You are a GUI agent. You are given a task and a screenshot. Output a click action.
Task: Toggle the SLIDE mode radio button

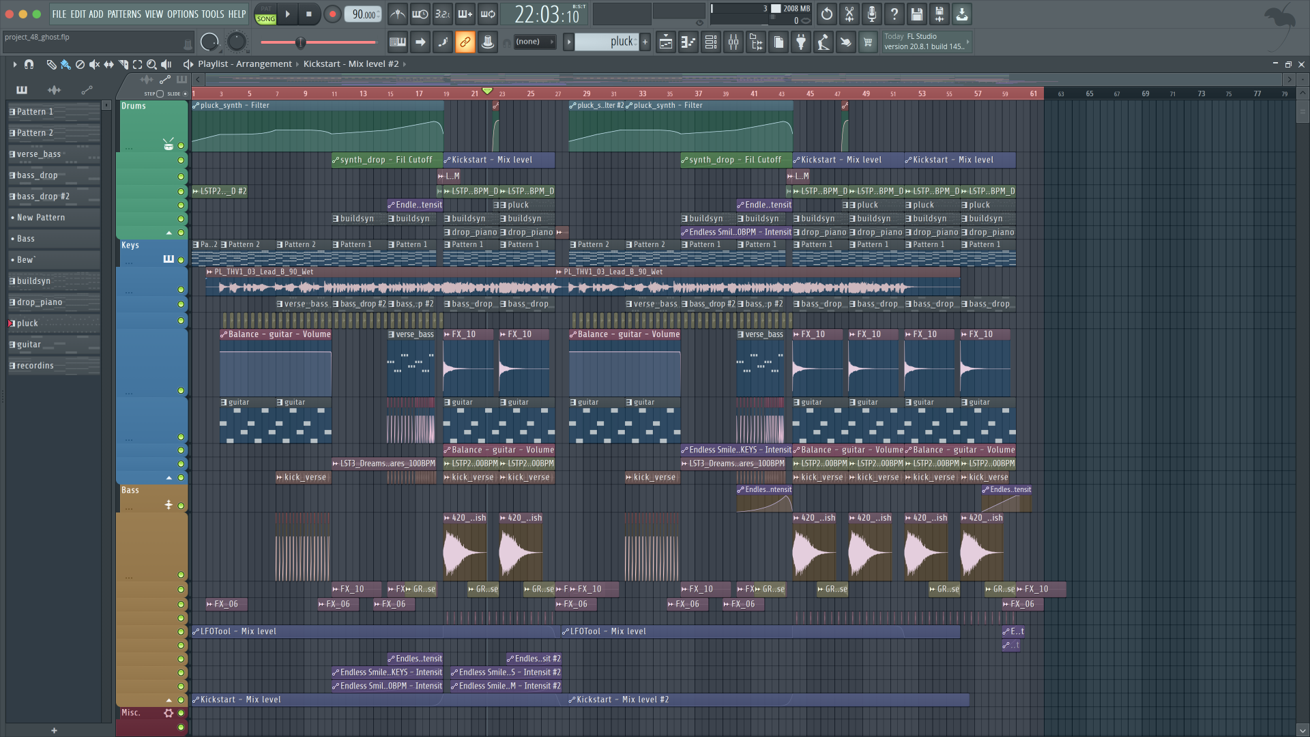pyautogui.click(x=185, y=93)
